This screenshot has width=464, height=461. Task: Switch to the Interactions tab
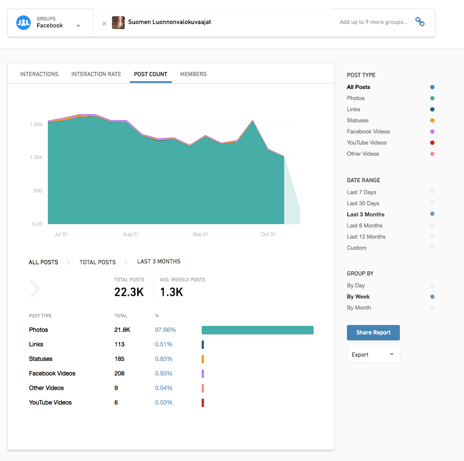[x=39, y=74]
